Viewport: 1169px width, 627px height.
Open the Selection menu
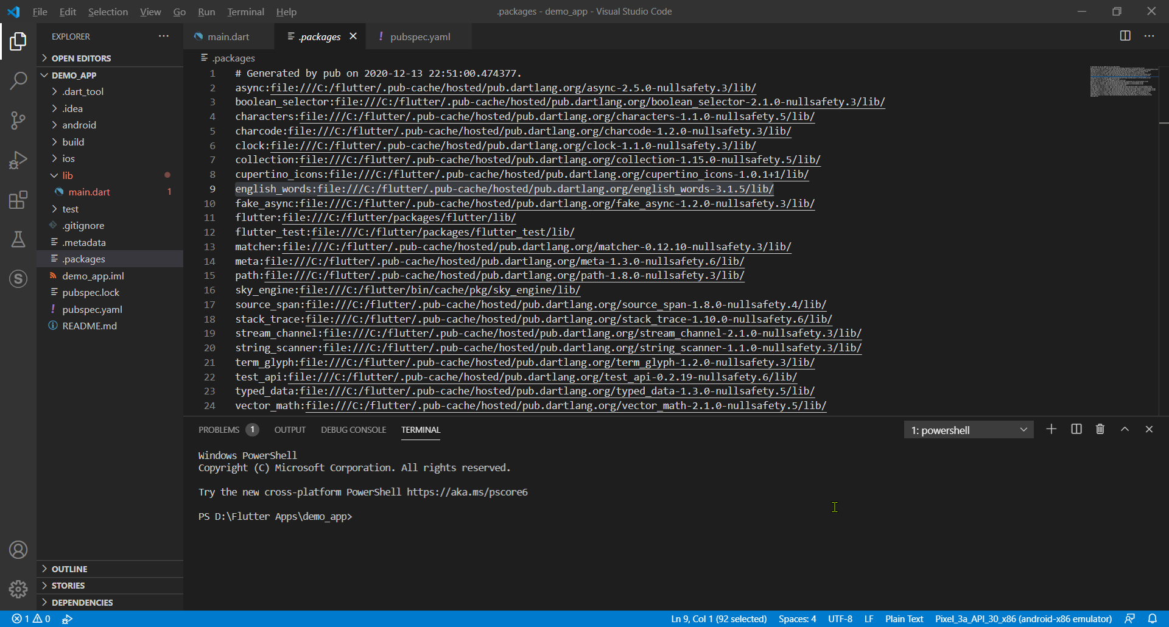click(x=108, y=12)
